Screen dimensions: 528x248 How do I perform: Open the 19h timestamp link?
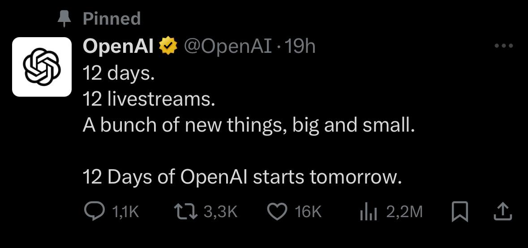pyautogui.click(x=300, y=46)
